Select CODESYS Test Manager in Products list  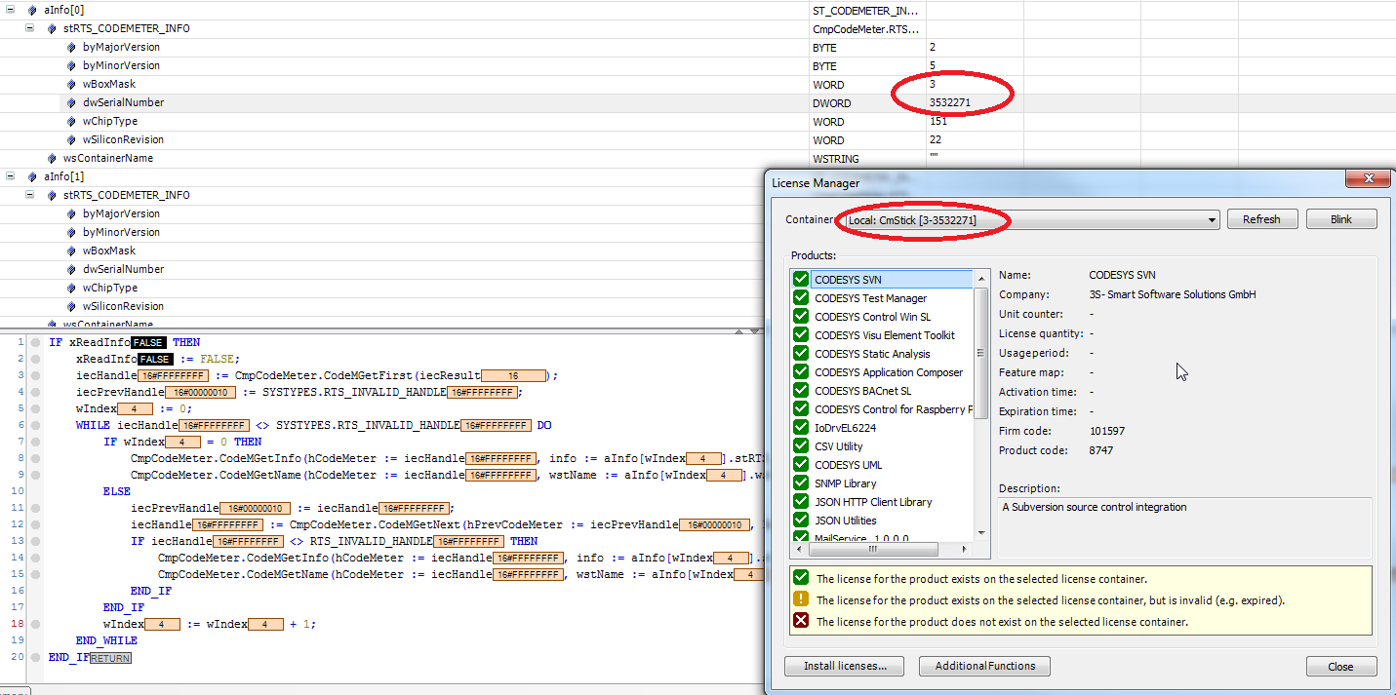[x=870, y=298]
